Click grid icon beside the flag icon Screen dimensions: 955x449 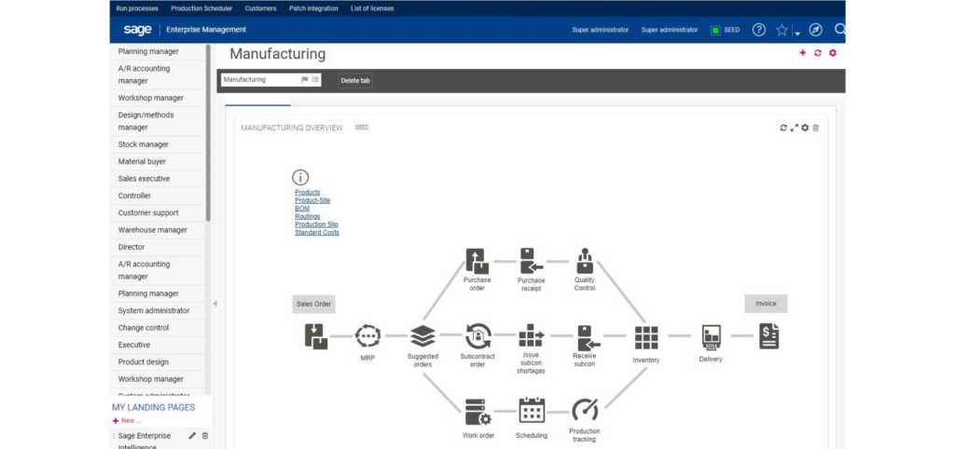(x=315, y=80)
